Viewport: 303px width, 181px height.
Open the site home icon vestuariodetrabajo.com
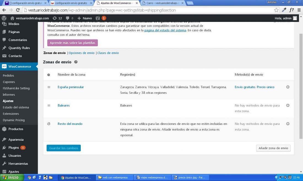(x=29, y=18)
